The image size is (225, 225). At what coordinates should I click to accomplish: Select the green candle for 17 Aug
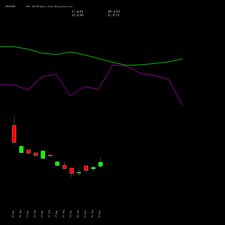click(57, 163)
